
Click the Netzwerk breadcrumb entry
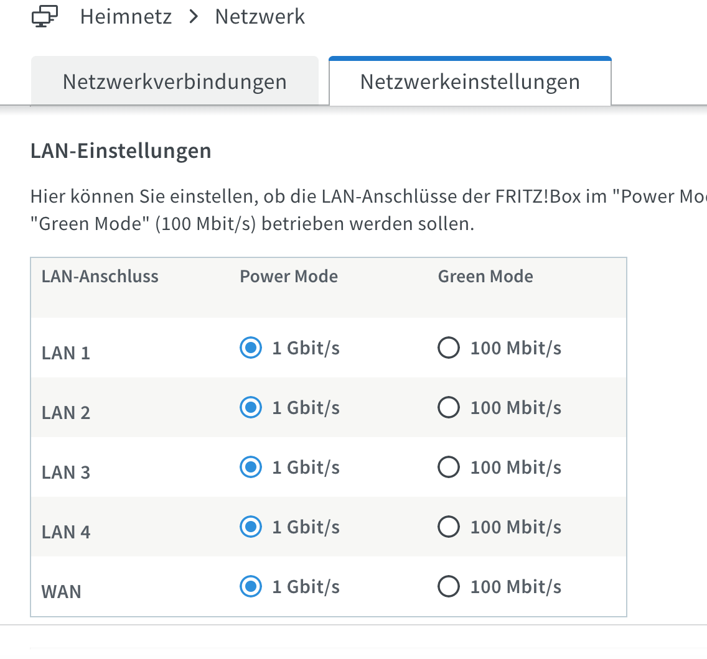click(260, 16)
